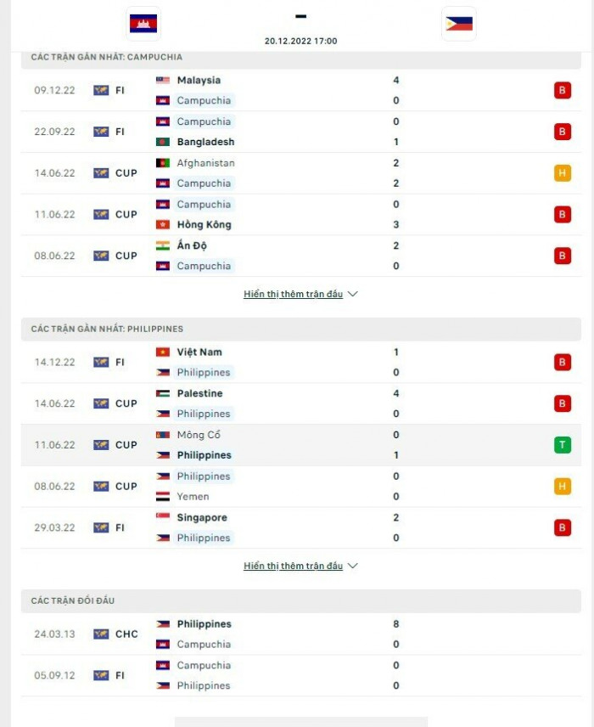Viewport: 594px width, 727px height.
Task: Click the orange H badge for Yemen match
Action: coord(562,487)
